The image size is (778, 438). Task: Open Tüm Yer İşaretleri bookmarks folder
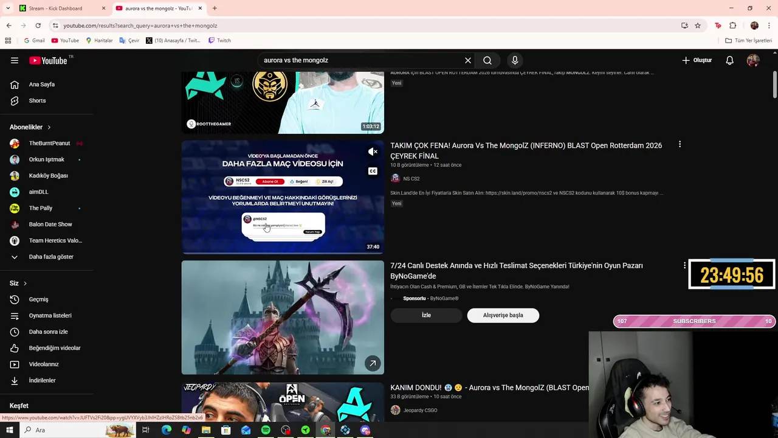point(748,41)
